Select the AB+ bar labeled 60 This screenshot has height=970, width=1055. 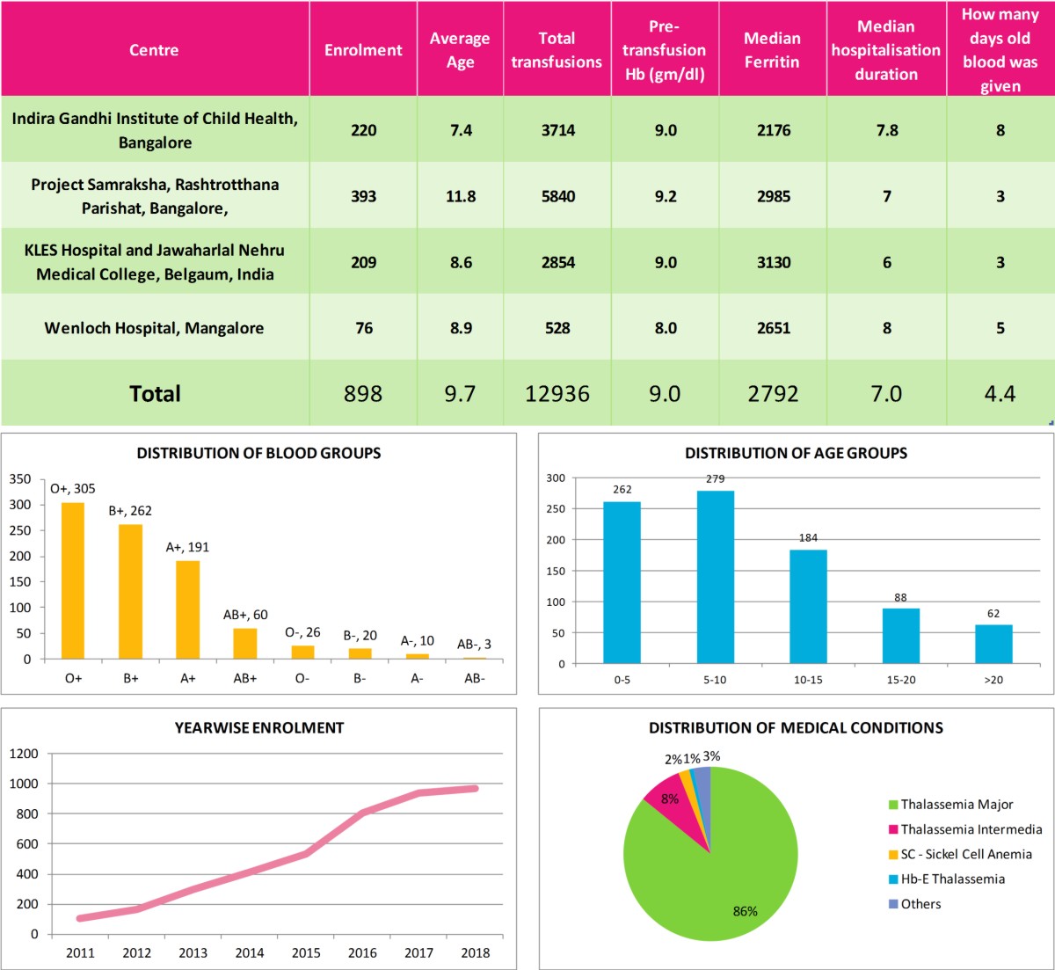coord(245,644)
